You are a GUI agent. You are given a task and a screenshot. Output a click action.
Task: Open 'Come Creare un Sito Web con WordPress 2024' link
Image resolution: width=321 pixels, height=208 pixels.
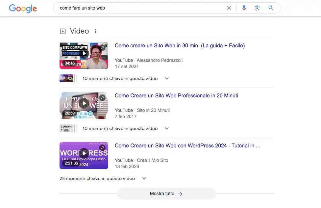[x=187, y=145]
